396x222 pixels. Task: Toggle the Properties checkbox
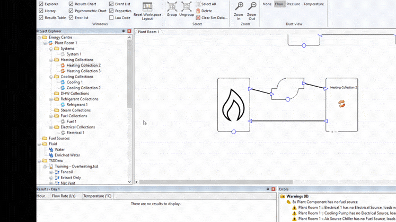[x=111, y=11]
